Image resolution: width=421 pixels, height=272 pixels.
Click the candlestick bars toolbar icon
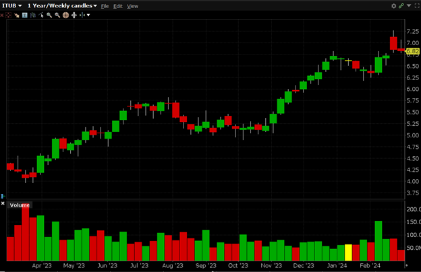(33, 15)
